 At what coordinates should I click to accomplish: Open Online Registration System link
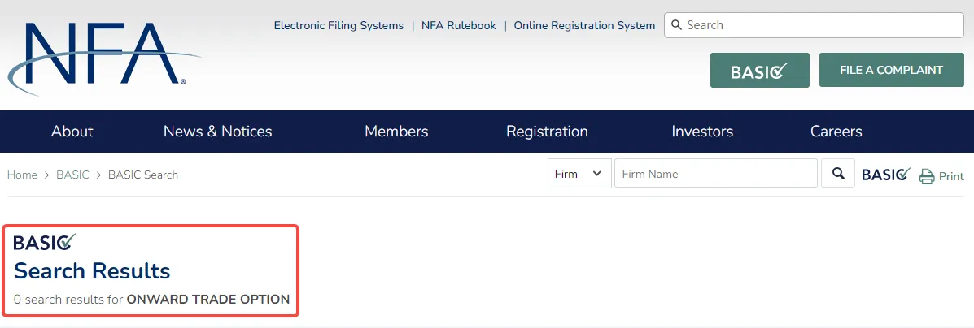[x=584, y=25]
